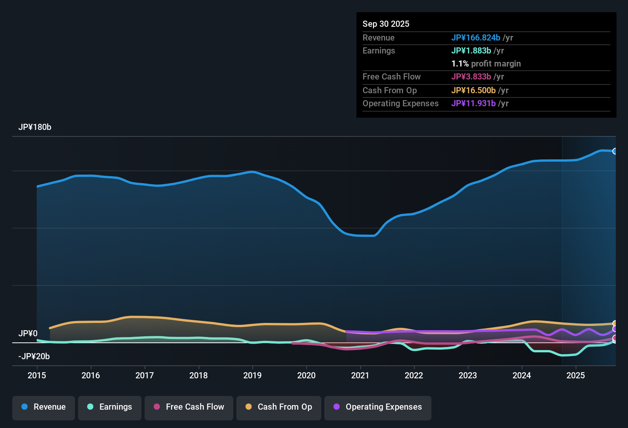This screenshot has height=428, width=628.
Task: Click the 2021 label on the time axis
Action: click(360, 376)
